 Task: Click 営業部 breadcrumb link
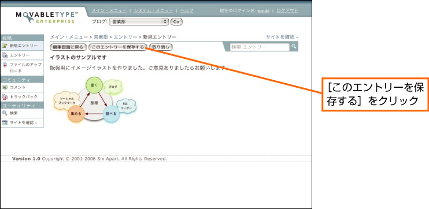point(101,37)
